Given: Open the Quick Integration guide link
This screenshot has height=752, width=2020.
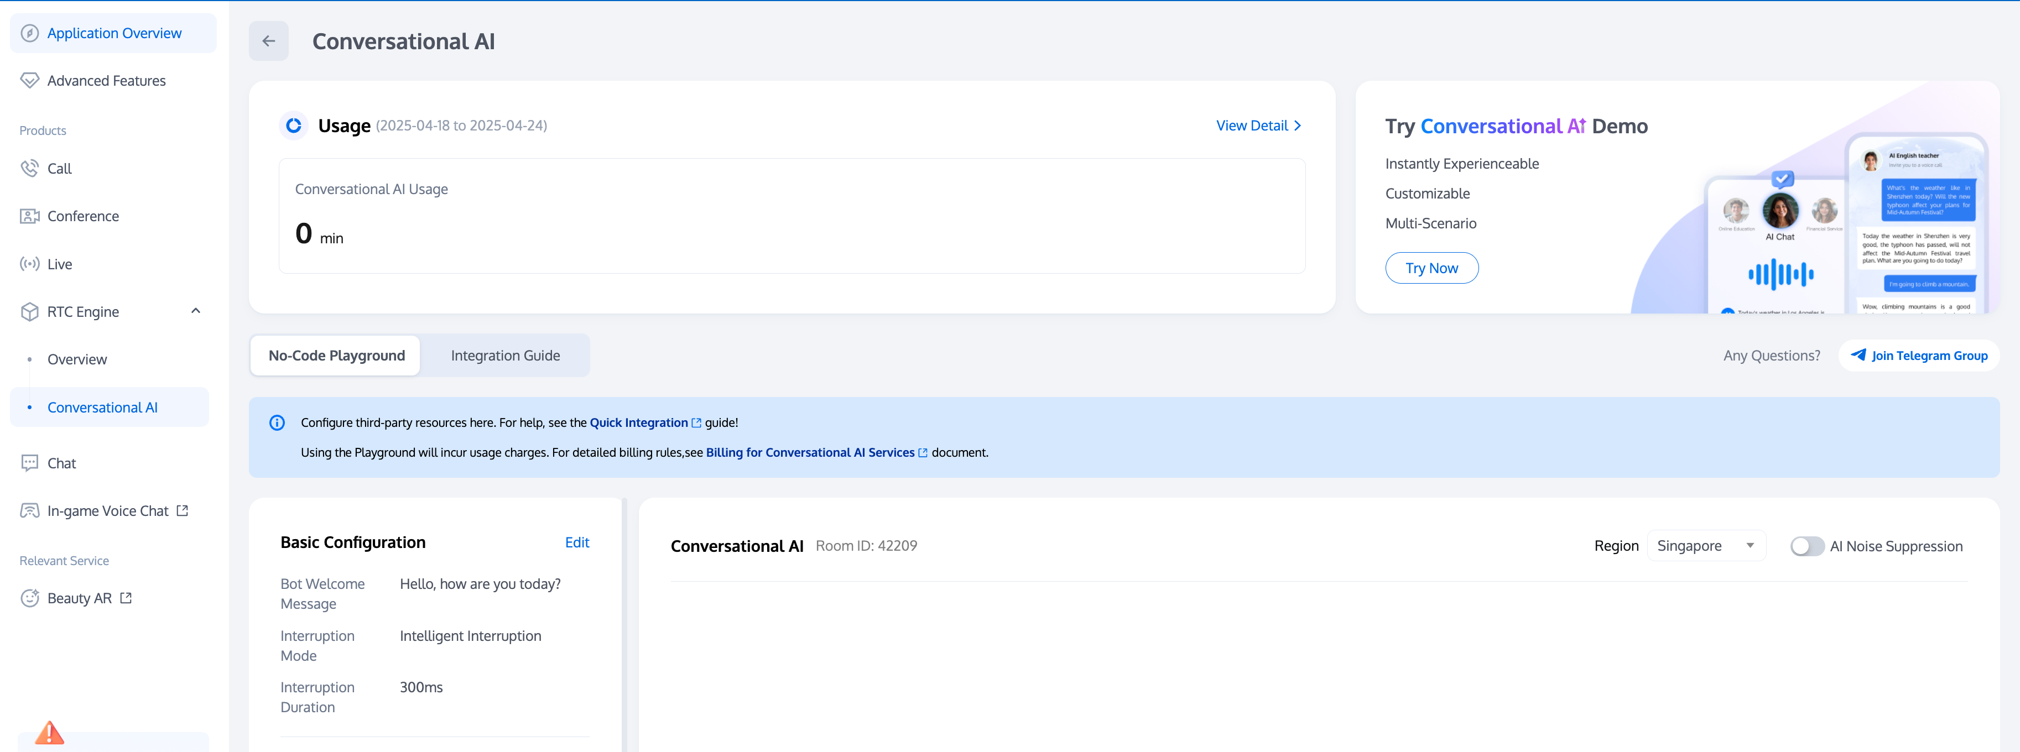Looking at the screenshot, I should (x=638, y=422).
